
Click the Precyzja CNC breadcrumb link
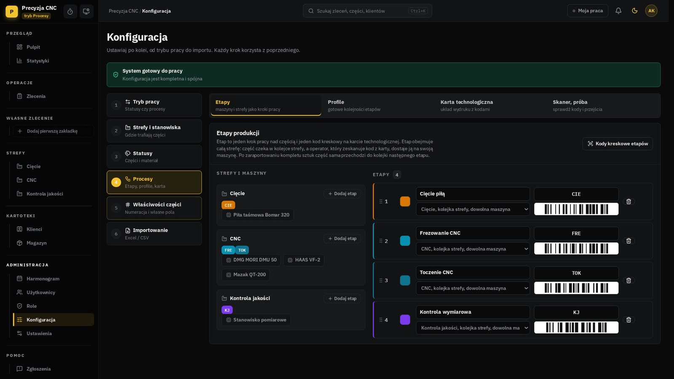123,11
